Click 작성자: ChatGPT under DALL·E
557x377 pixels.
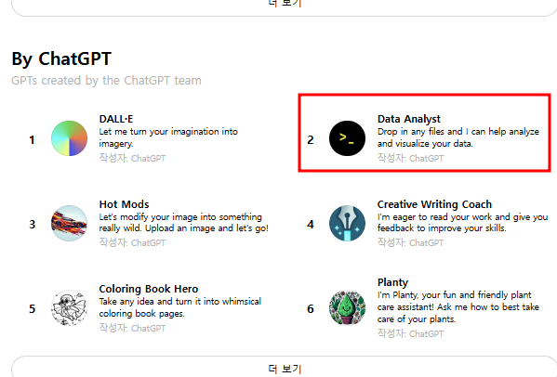(x=132, y=158)
